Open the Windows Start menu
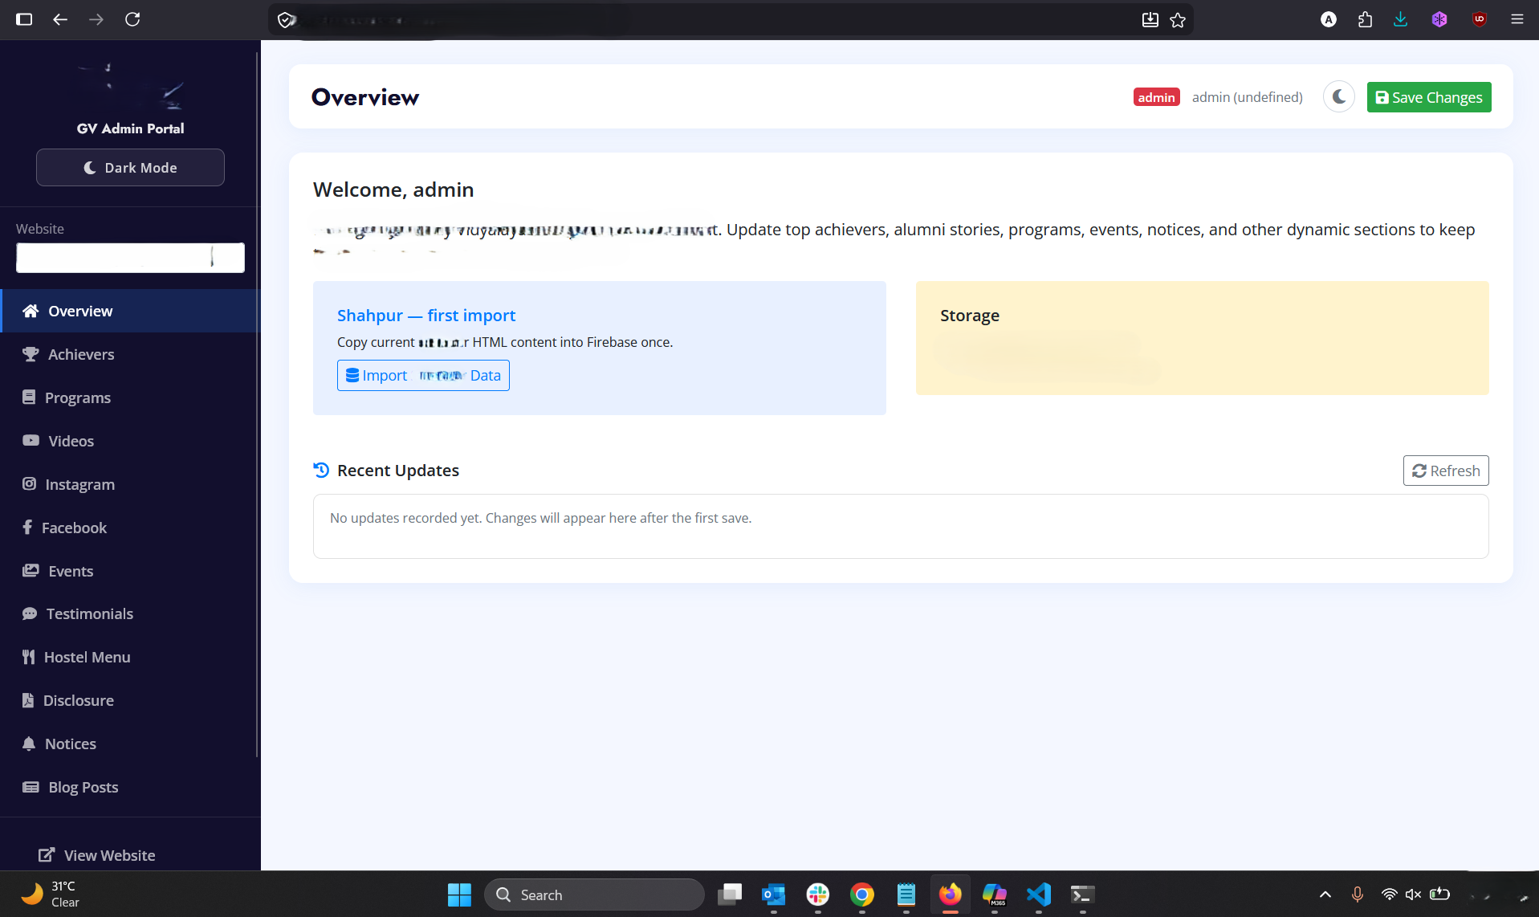The height and width of the screenshot is (917, 1539). click(x=459, y=895)
